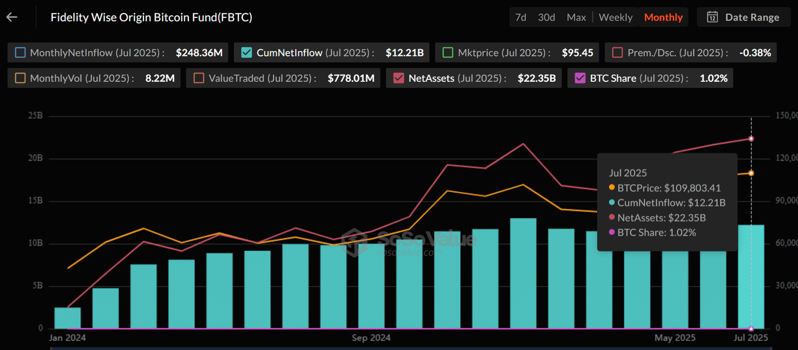798x350 pixels.
Task: Click the 60,000 right axis label
Action: [787, 243]
